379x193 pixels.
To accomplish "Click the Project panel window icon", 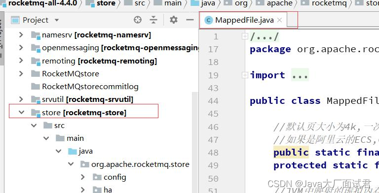I will [15, 20].
